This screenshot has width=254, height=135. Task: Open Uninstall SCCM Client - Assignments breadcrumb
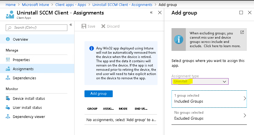[122, 5]
